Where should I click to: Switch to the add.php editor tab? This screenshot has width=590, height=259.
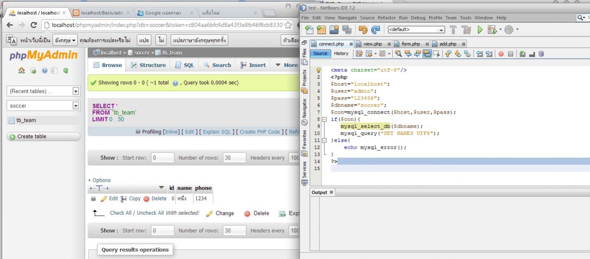point(448,44)
